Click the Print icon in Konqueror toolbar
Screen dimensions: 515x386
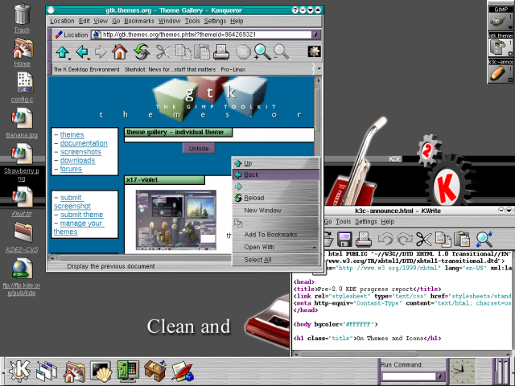(x=221, y=53)
